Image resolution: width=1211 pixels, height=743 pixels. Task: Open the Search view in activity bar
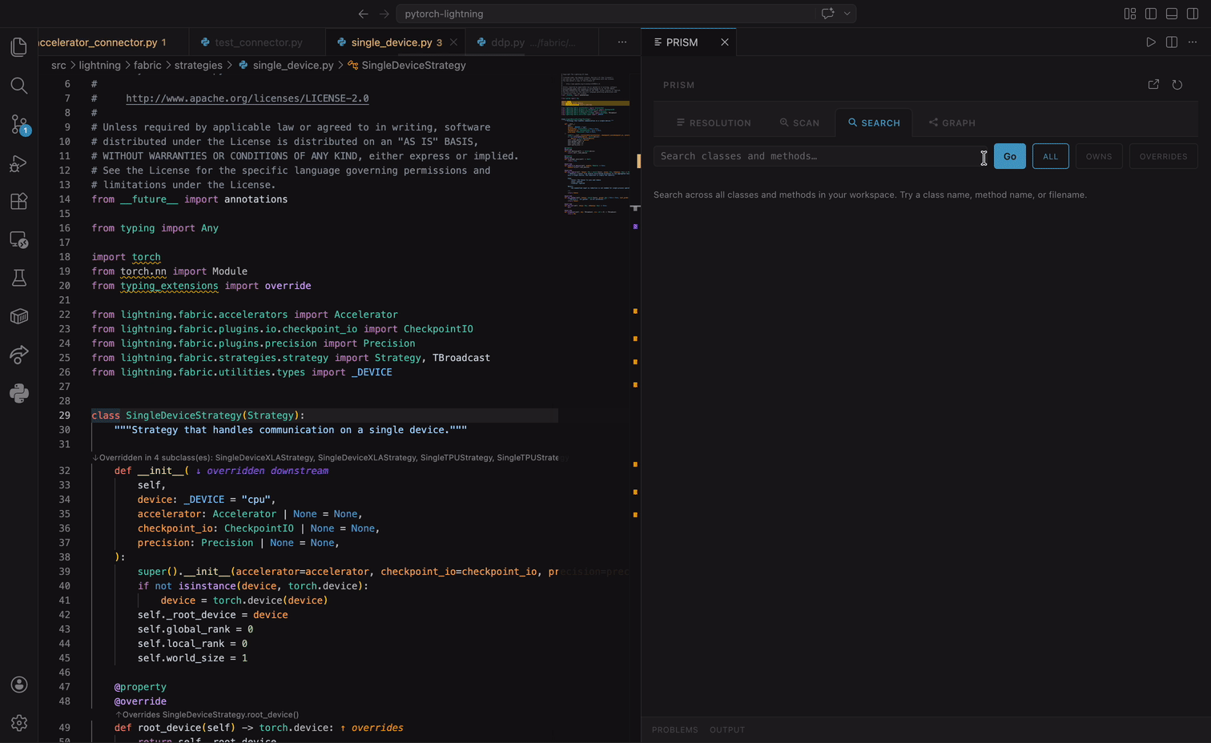[19, 86]
